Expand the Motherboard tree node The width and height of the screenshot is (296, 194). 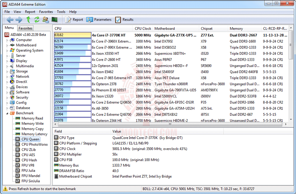7,45
